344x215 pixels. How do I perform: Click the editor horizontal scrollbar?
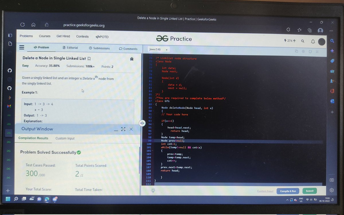pos(238,184)
